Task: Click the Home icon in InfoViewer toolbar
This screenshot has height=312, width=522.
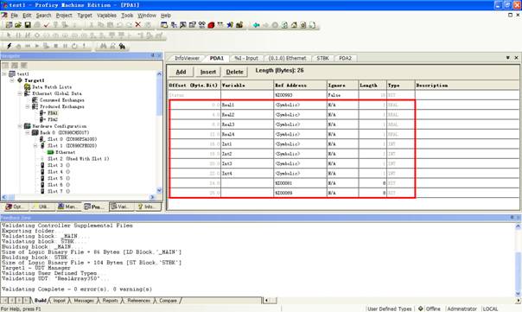Action: [294, 25]
